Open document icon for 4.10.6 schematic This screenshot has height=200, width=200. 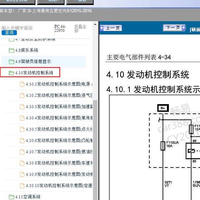click(22, 141)
